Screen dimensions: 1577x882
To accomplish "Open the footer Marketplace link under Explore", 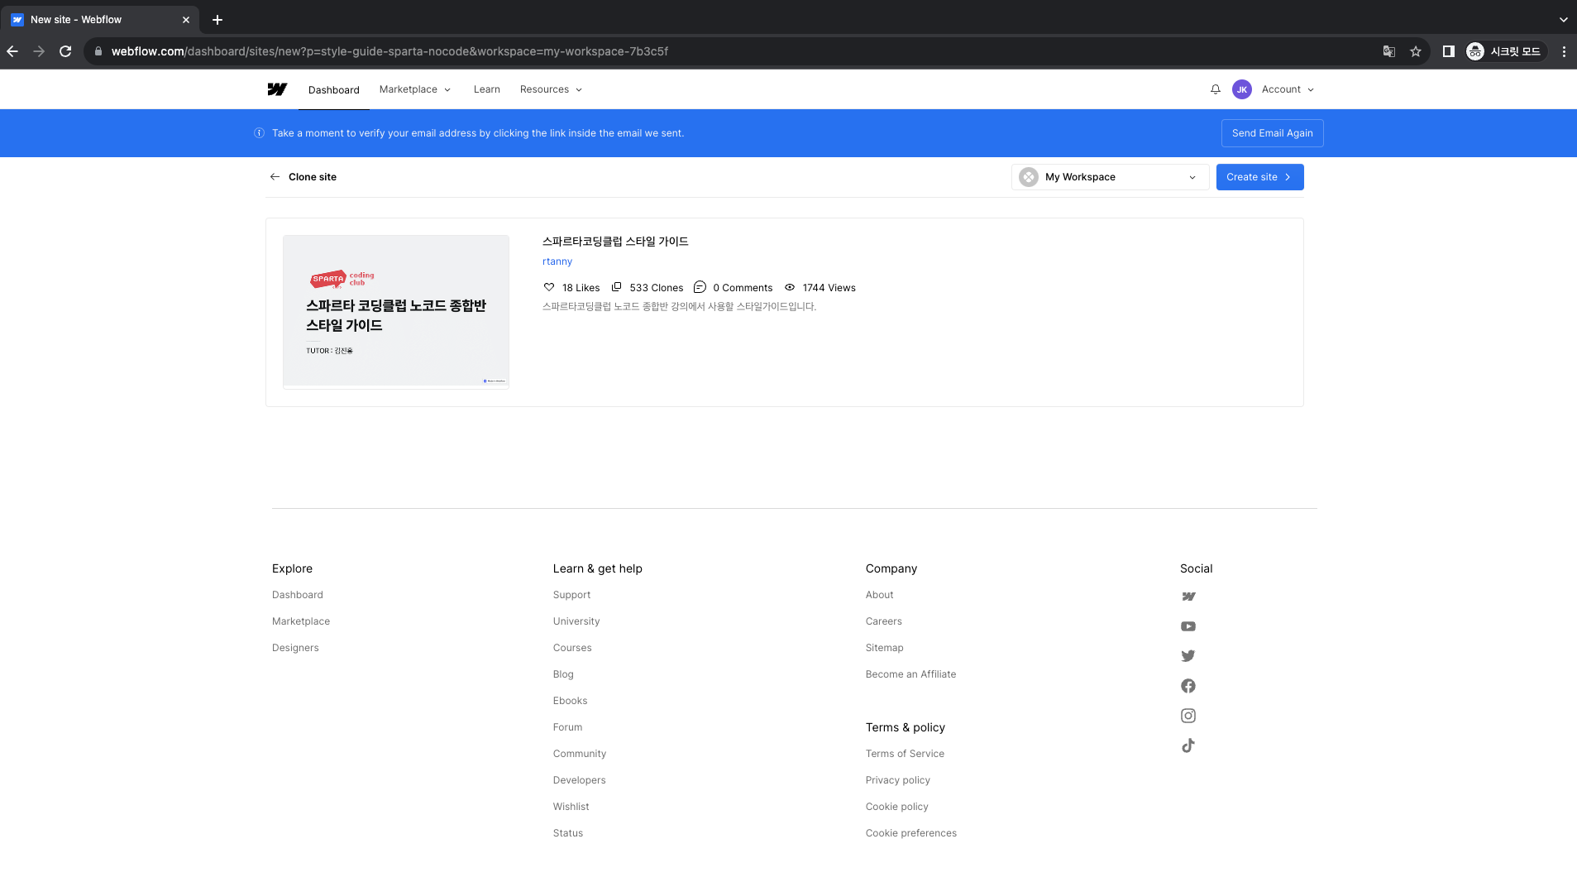I will tap(301, 621).
